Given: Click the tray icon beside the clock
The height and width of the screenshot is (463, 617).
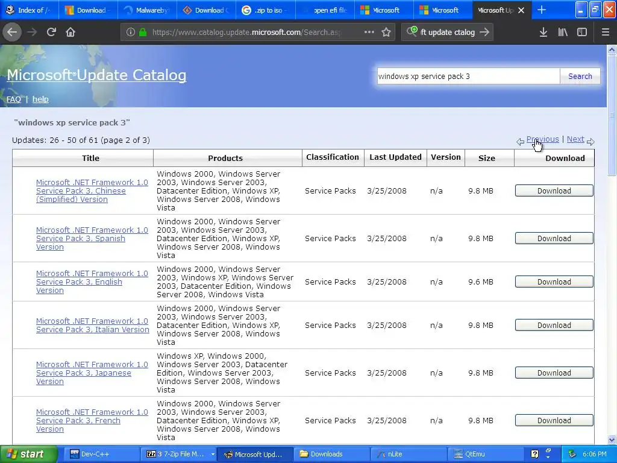Looking at the screenshot, I should (572, 454).
